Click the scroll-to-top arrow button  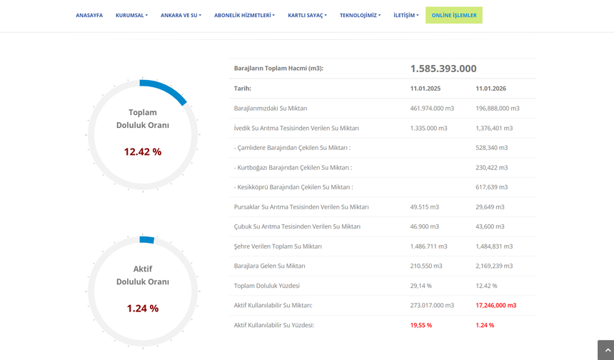[x=606, y=351]
